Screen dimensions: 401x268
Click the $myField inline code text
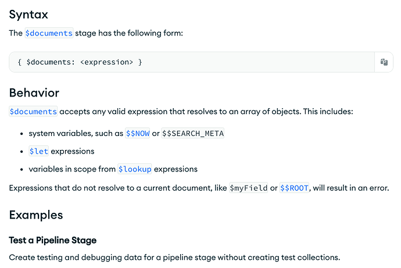click(248, 188)
